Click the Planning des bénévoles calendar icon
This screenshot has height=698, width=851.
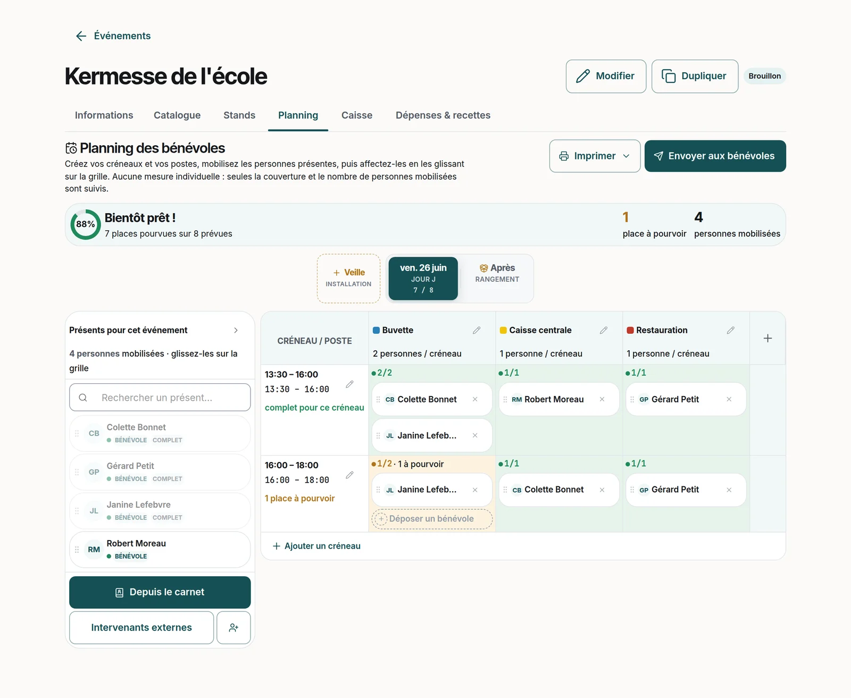(x=71, y=148)
